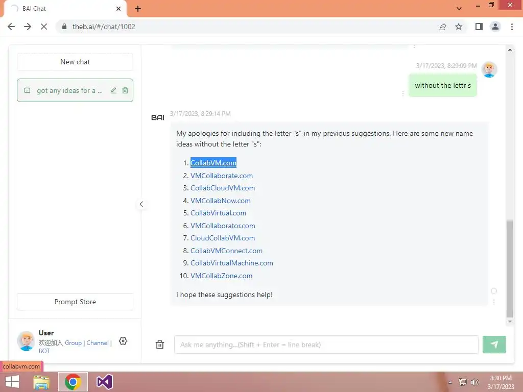523x392 pixels.
Task: Click the chat scrollbar thumb
Action: (510, 268)
